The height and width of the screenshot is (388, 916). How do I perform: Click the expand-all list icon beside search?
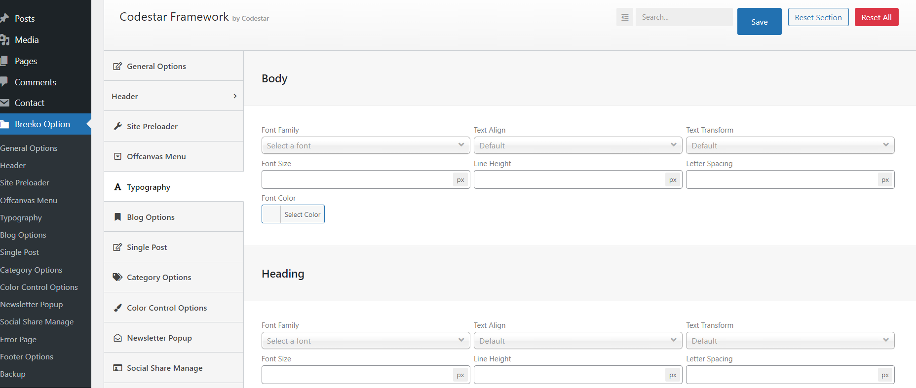[x=624, y=17]
